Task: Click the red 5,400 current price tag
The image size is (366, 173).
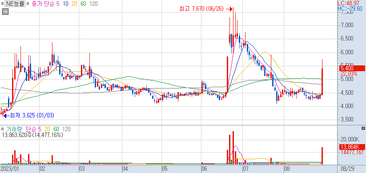Action: click(352, 68)
